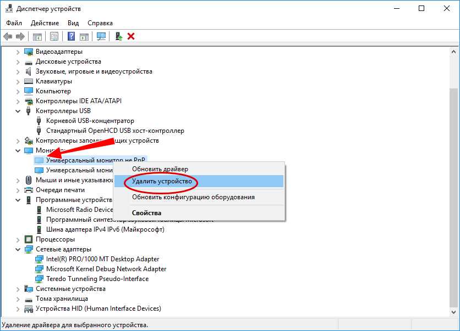The image size is (460, 331).
Task: Choose Свойства in context menu
Action: click(x=199, y=213)
